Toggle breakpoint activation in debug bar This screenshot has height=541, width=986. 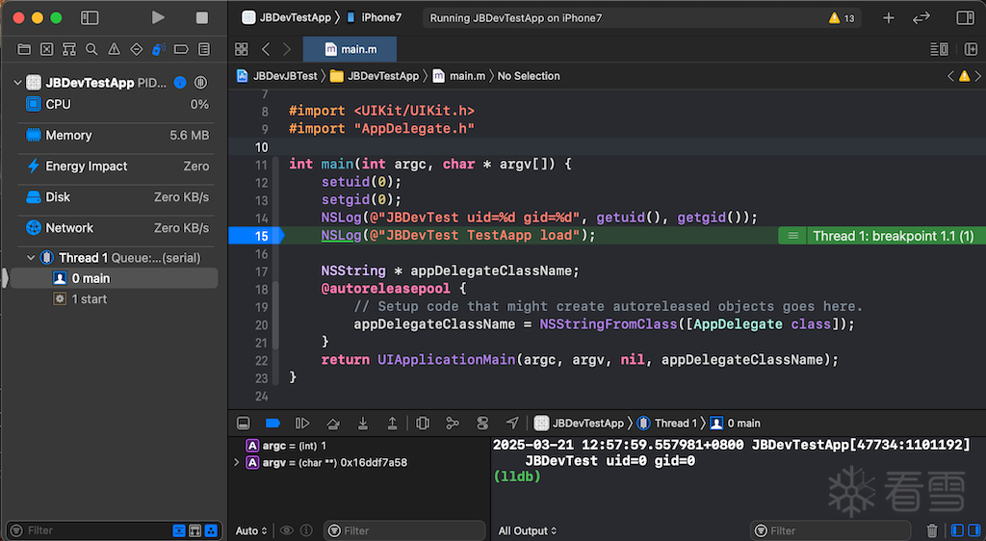tap(272, 424)
